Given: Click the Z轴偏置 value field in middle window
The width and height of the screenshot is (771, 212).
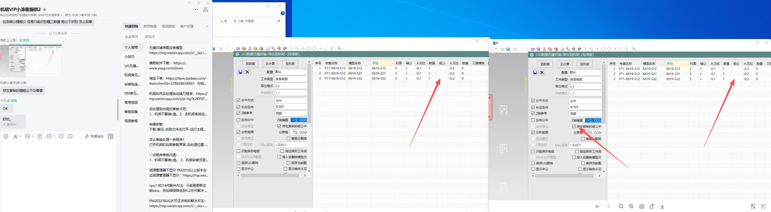Looking at the screenshot, I should 299,120.
